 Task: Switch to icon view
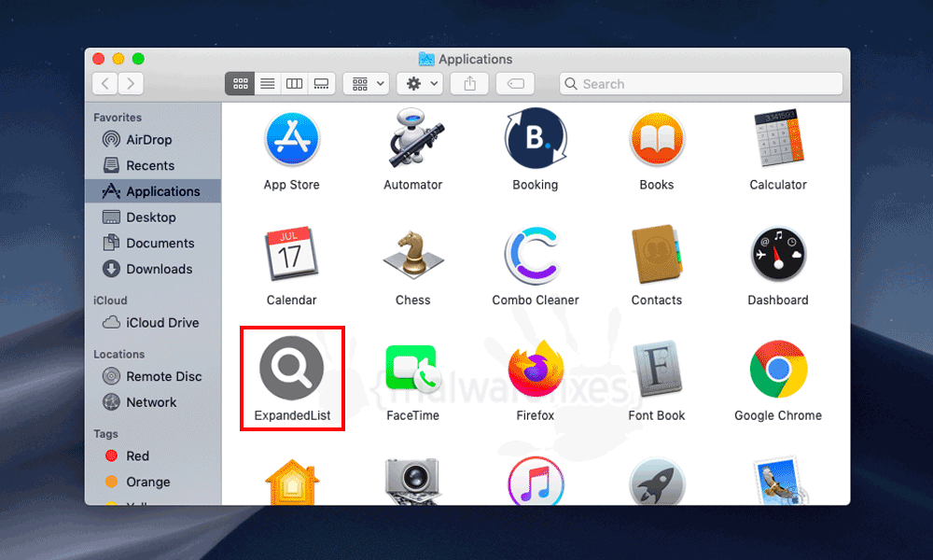point(241,84)
